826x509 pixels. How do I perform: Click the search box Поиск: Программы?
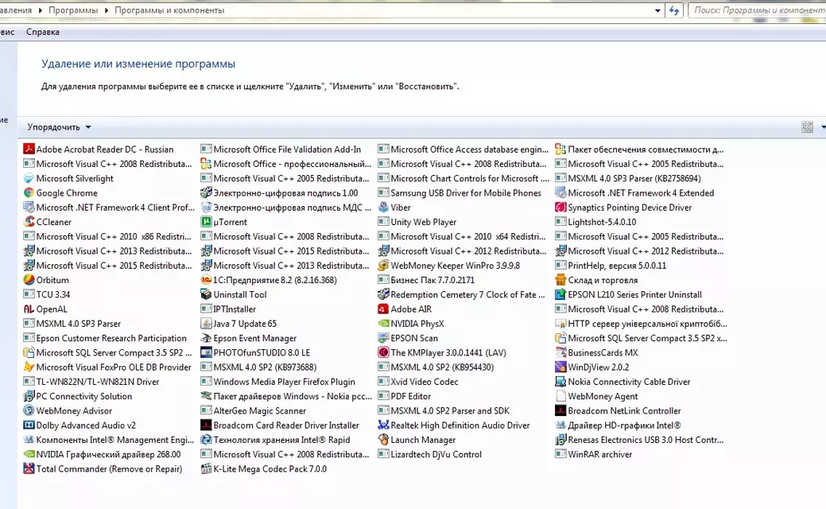click(x=757, y=10)
